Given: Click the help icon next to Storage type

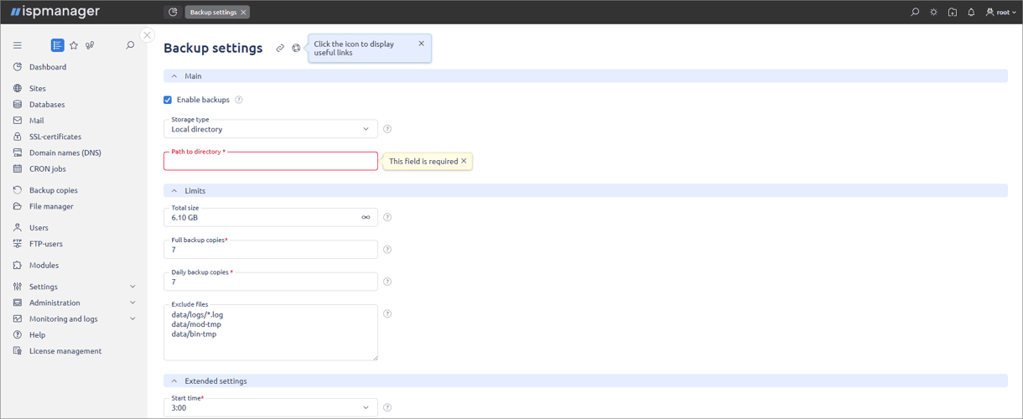Looking at the screenshot, I should [x=387, y=129].
